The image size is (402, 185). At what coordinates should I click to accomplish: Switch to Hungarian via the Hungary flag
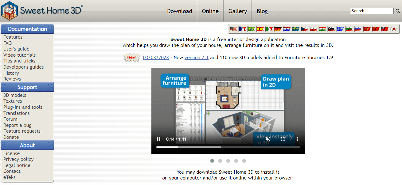tap(322, 29)
